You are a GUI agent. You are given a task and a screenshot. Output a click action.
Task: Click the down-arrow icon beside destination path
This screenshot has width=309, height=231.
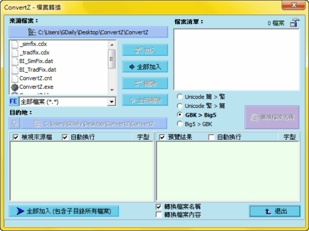click(x=14, y=124)
